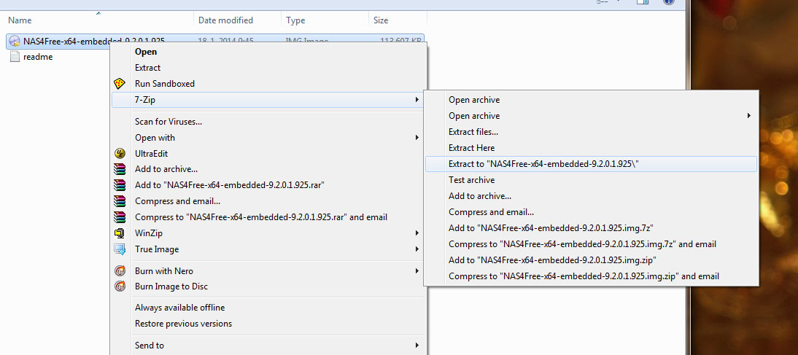This screenshot has height=355, width=798.
Task: Select the readme file name
Action: click(x=38, y=57)
